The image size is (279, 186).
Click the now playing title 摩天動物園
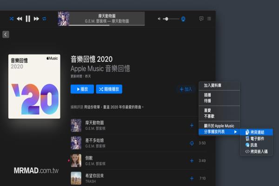pyautogui.click(x=107, y=16)
